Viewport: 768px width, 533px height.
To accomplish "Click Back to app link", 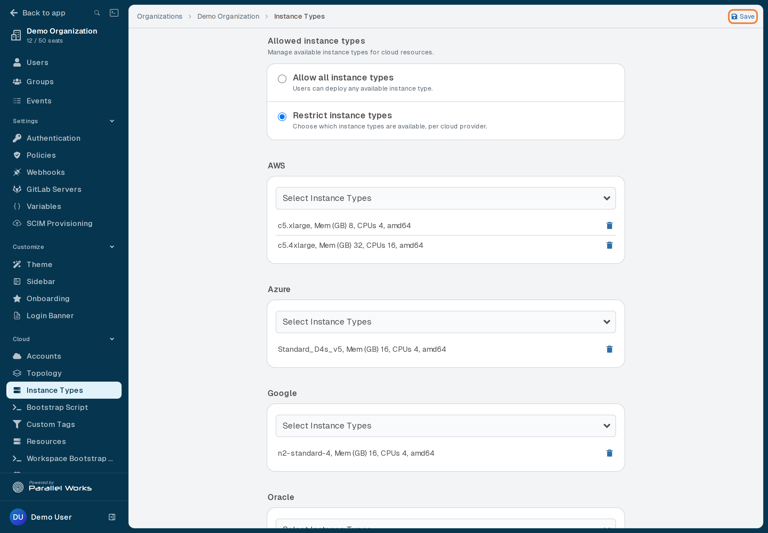I will click(x=38, y=13).
